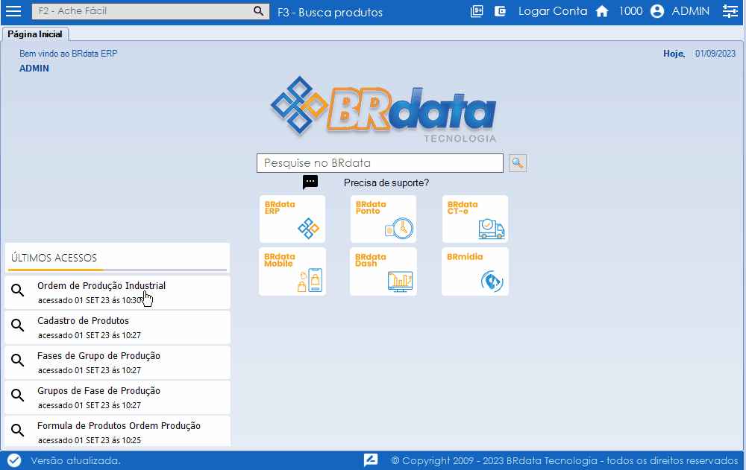Open Fases de Grupo de Produção entry
The width and height of the screenshot is (746, 470).
117,362
